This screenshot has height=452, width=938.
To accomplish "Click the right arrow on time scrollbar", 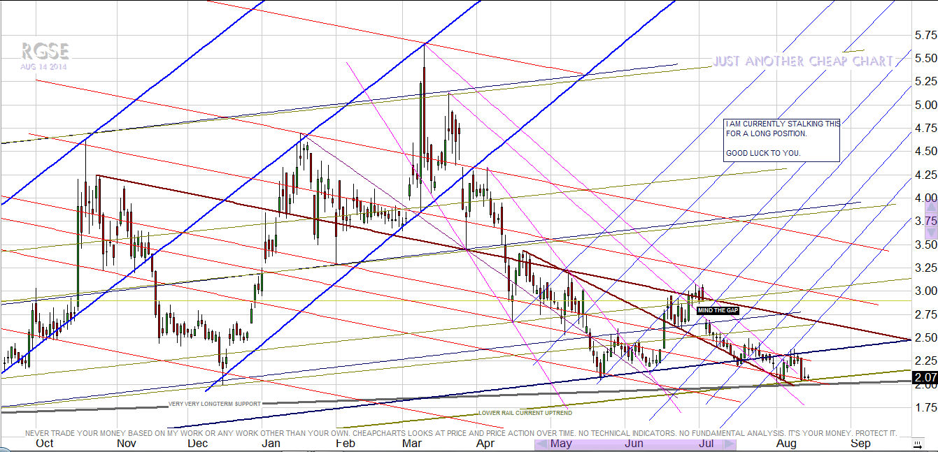I will 730,444.
